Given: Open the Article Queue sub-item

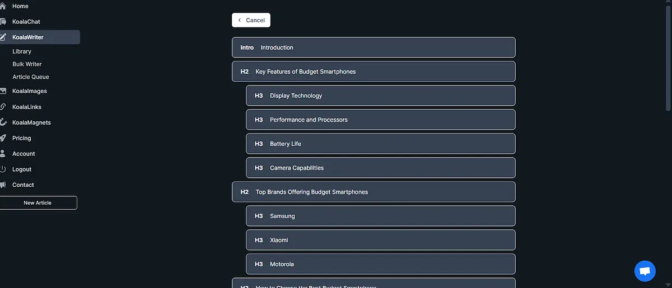Looking at the screenshot, I should [x=31, y=77].
